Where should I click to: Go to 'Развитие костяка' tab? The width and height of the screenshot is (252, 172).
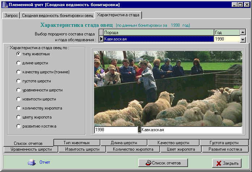tap(225, 149)
